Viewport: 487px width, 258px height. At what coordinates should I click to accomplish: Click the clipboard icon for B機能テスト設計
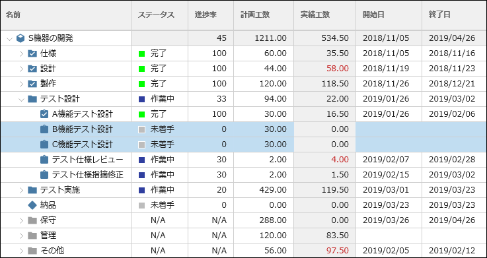44,129
